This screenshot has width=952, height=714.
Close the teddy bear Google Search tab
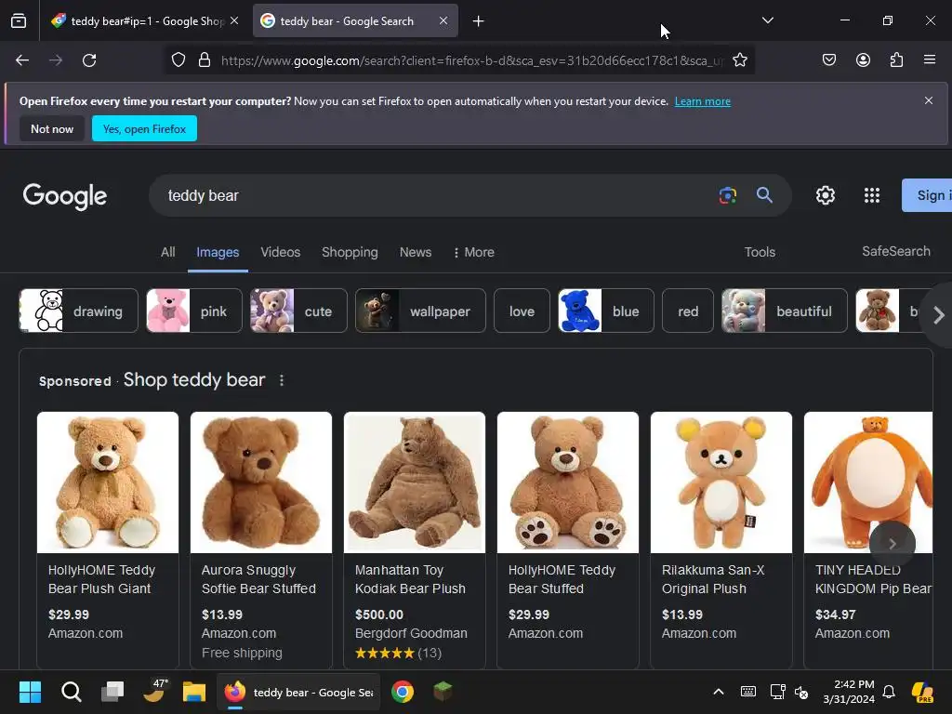[443, 20]
